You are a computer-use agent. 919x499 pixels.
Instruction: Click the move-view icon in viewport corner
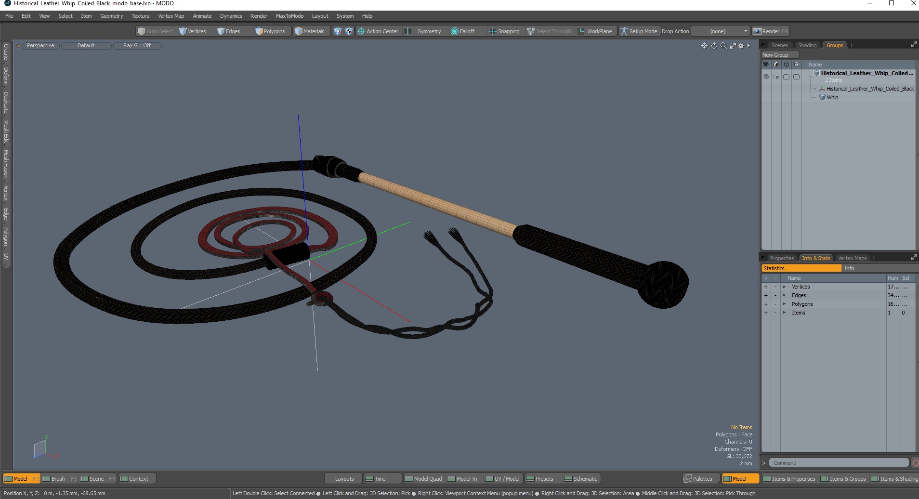(704, 46)
